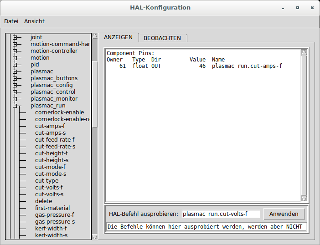Screen dimensions: 320x245
Task: Switch to the BEOBACHTEN tab
Action: (x=162, y=38)
